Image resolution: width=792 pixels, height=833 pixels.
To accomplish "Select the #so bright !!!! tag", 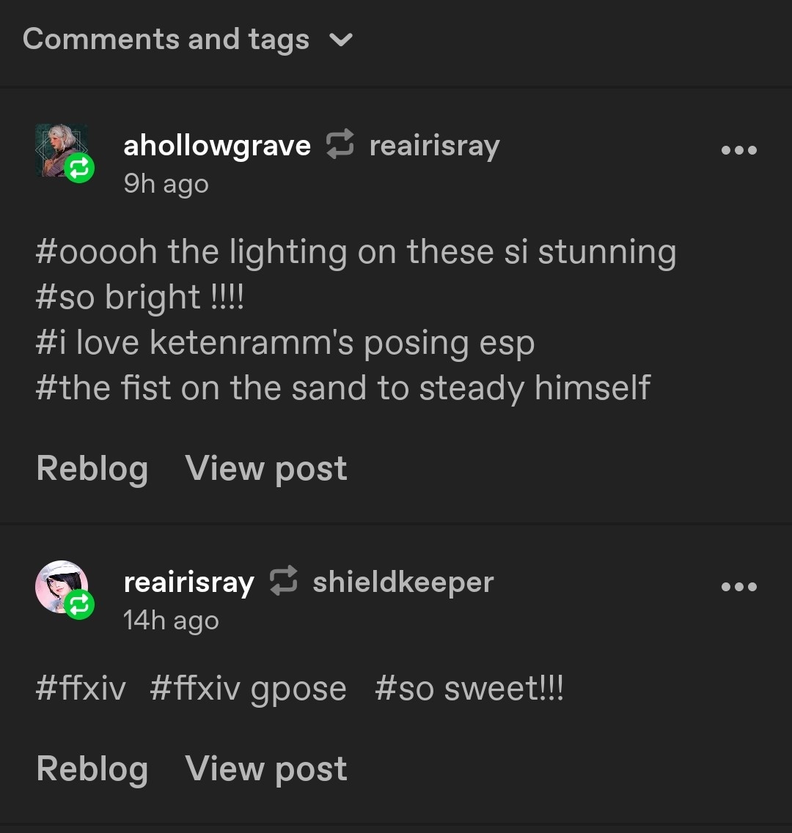I will pos(139,297).
